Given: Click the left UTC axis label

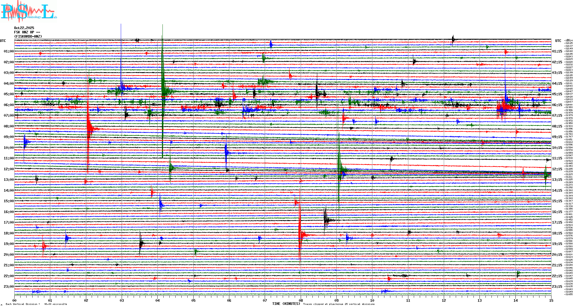Looking at the screenshot, I should tap(3, 41).
